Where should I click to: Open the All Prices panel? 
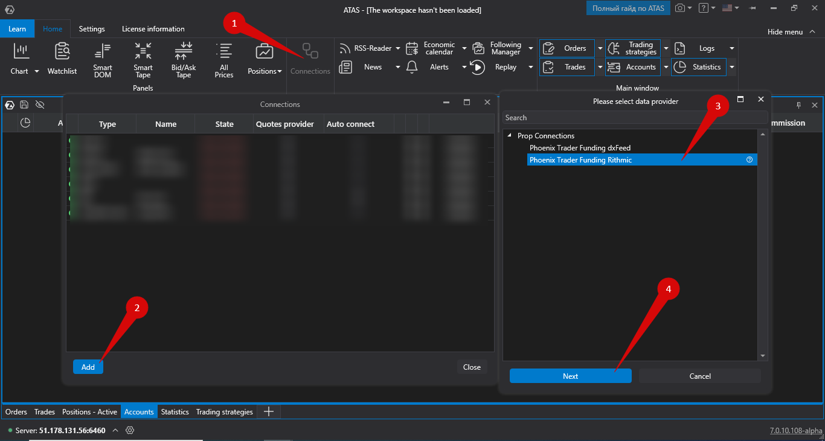click(x=224, y=60)
